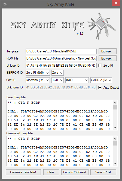Click Browse next to ROM File path
This screenshot has width=122, height=181.
pyautogui.click(x=107, y=58)
